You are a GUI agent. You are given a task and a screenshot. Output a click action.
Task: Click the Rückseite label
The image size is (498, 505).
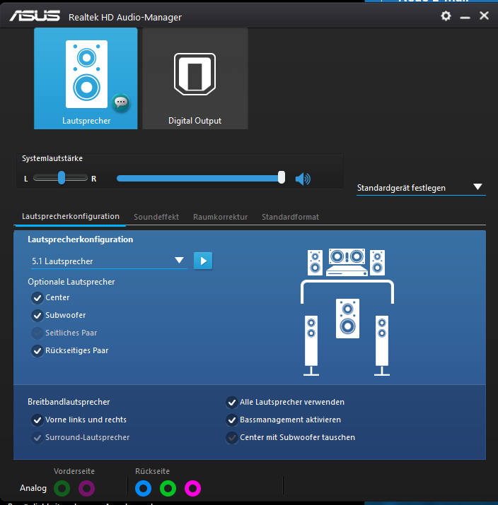152,471
